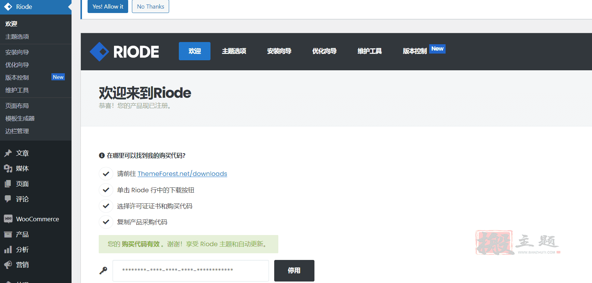Click checkmark icon beside 选择许可证证书和购买代码
The image size is (592, 283).
(106, 206)
